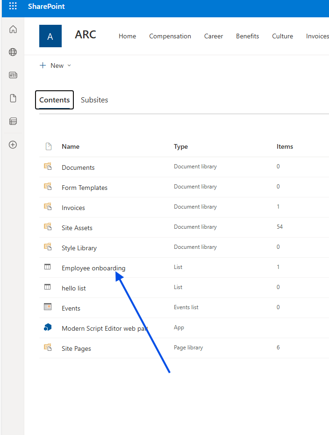This screenshot has height=435, width=329.
Task: Click the ARC site logo tile
Action: [x=50, y=36]
